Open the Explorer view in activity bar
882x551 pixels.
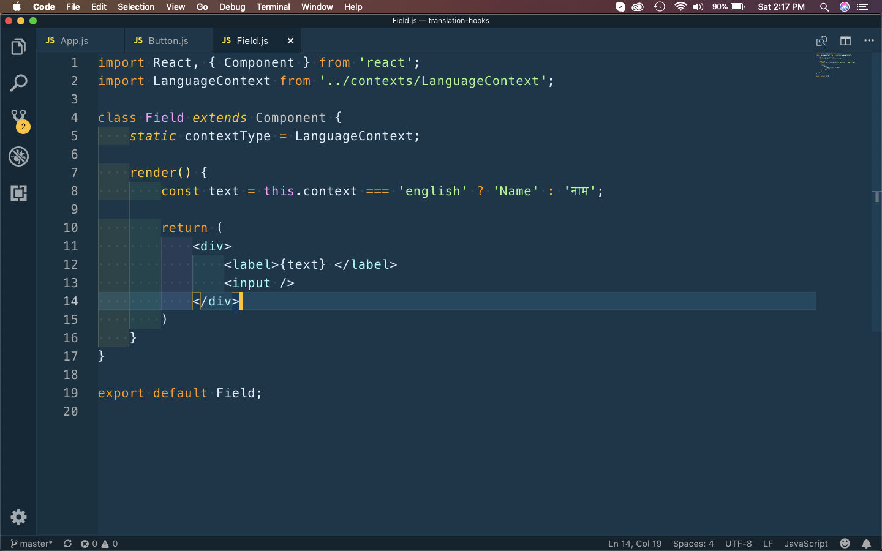18,47
